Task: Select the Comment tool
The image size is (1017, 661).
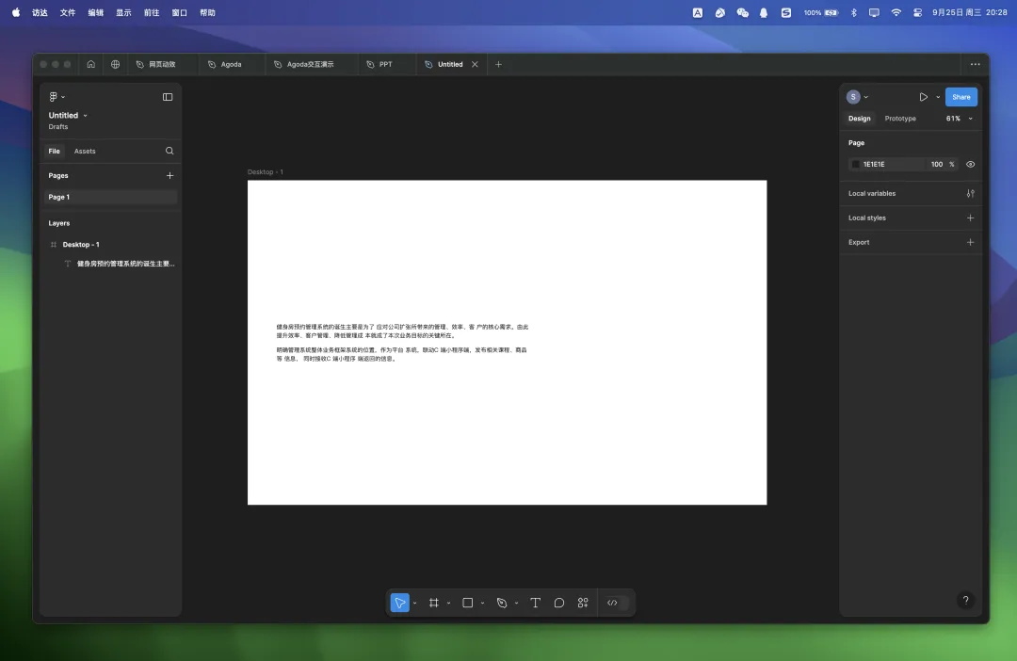Action: point(559,603)
